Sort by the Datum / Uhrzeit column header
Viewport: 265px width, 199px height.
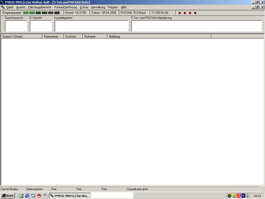click(x=21, y=37)
